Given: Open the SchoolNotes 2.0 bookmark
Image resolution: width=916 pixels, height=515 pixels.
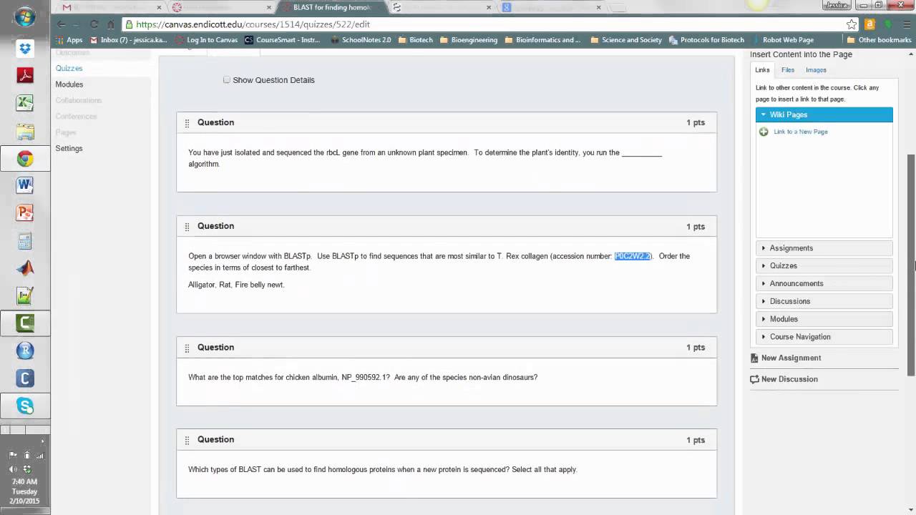Looking at the screenshot, I should (x=361, y=40).
